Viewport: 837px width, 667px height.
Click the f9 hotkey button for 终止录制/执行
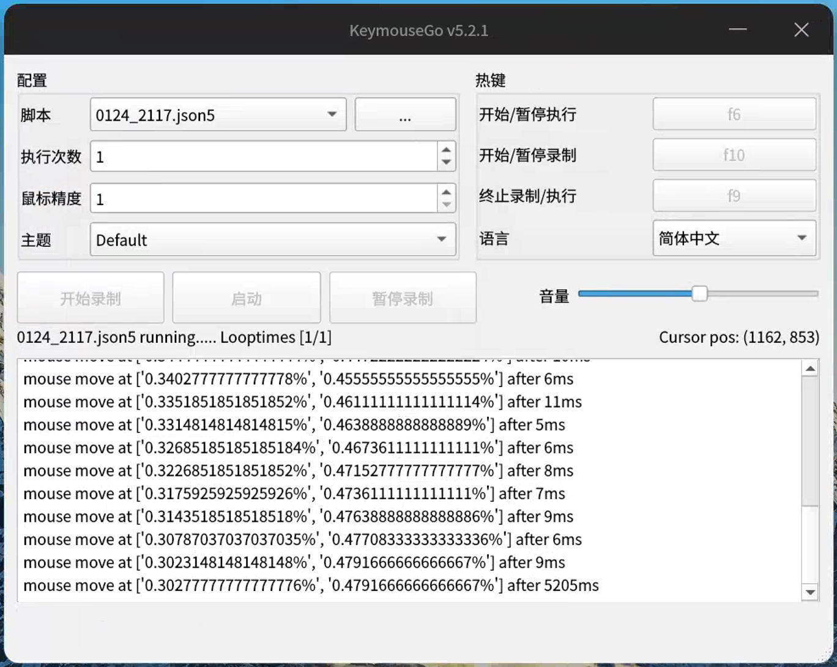point(734,196)
